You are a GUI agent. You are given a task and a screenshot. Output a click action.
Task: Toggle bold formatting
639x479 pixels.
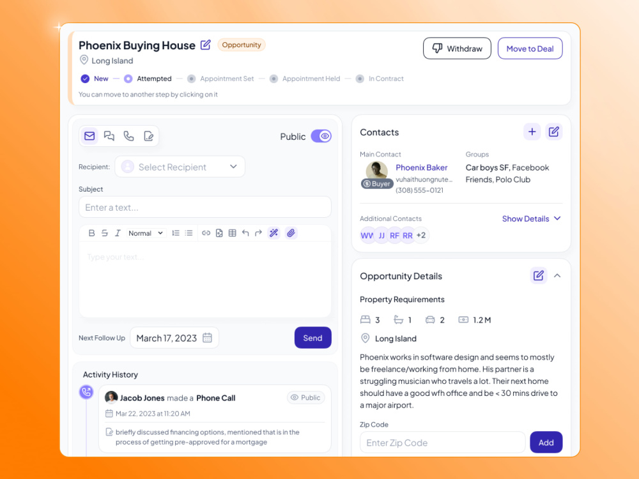click(91, 233)
